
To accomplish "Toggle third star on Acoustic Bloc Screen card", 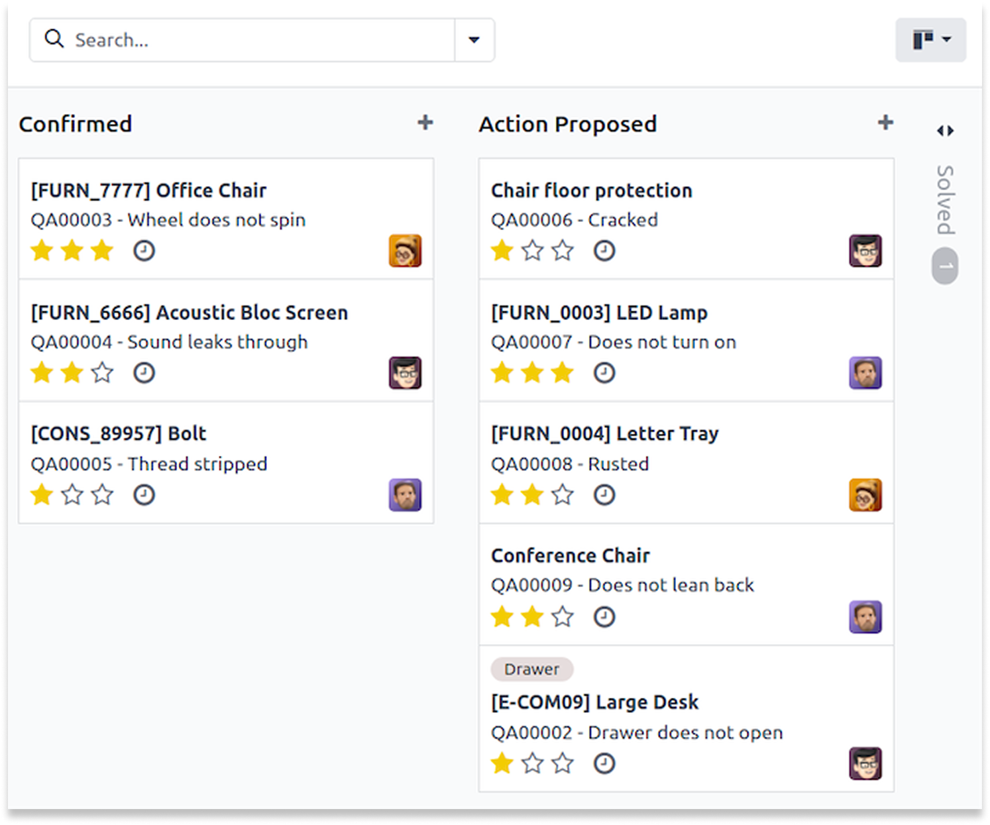I will point(103,373).
